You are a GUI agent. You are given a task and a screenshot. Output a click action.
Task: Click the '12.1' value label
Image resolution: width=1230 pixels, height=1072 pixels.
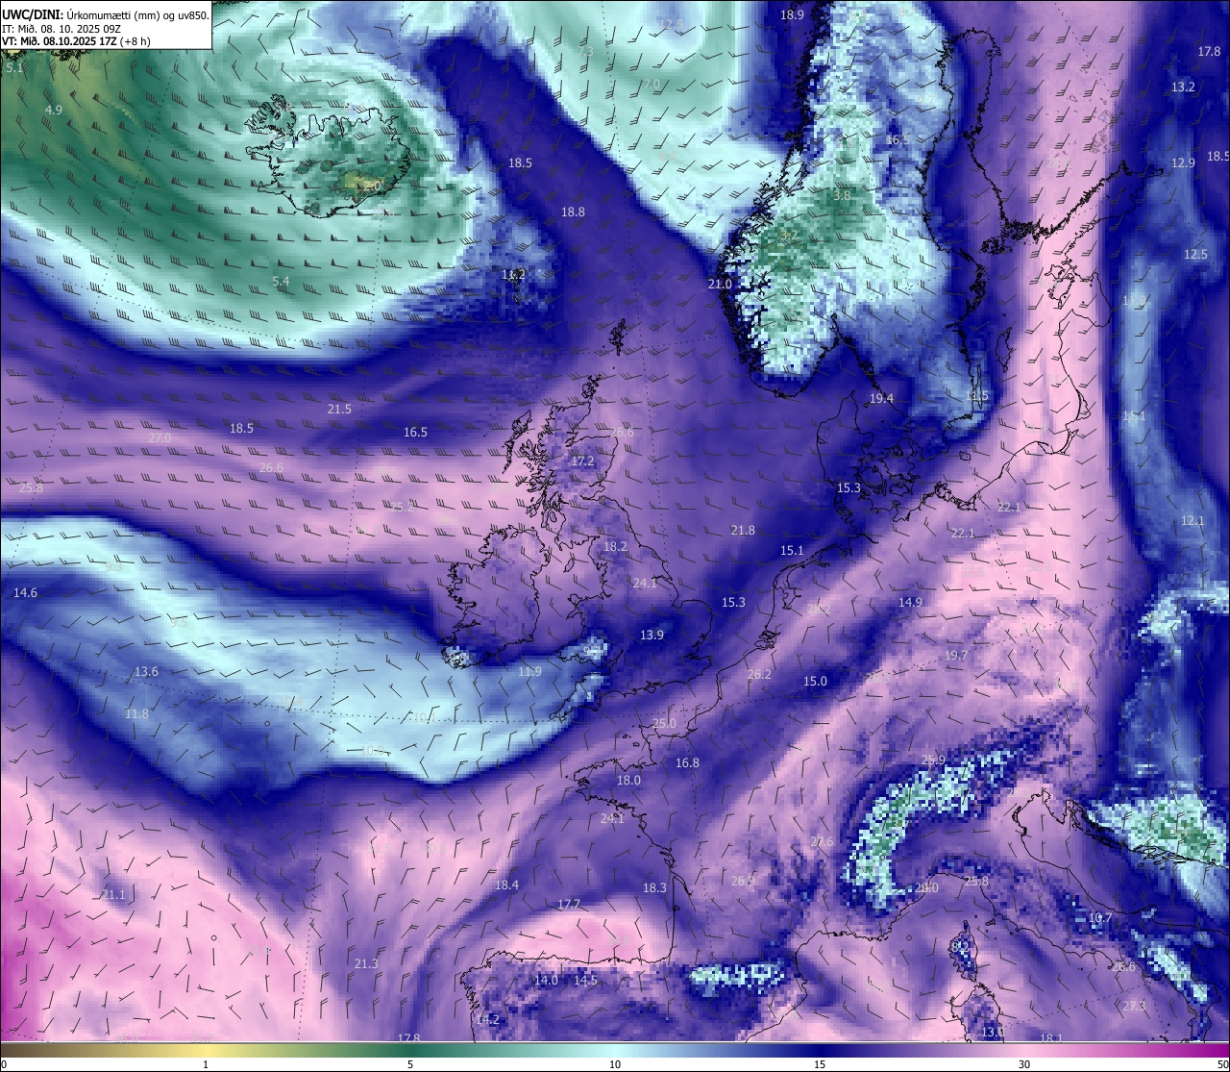[1192, 521]
